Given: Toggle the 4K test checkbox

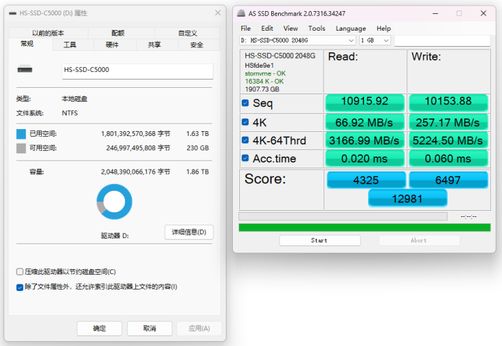Looking at the screenshot, I should [x=245, y=122].
